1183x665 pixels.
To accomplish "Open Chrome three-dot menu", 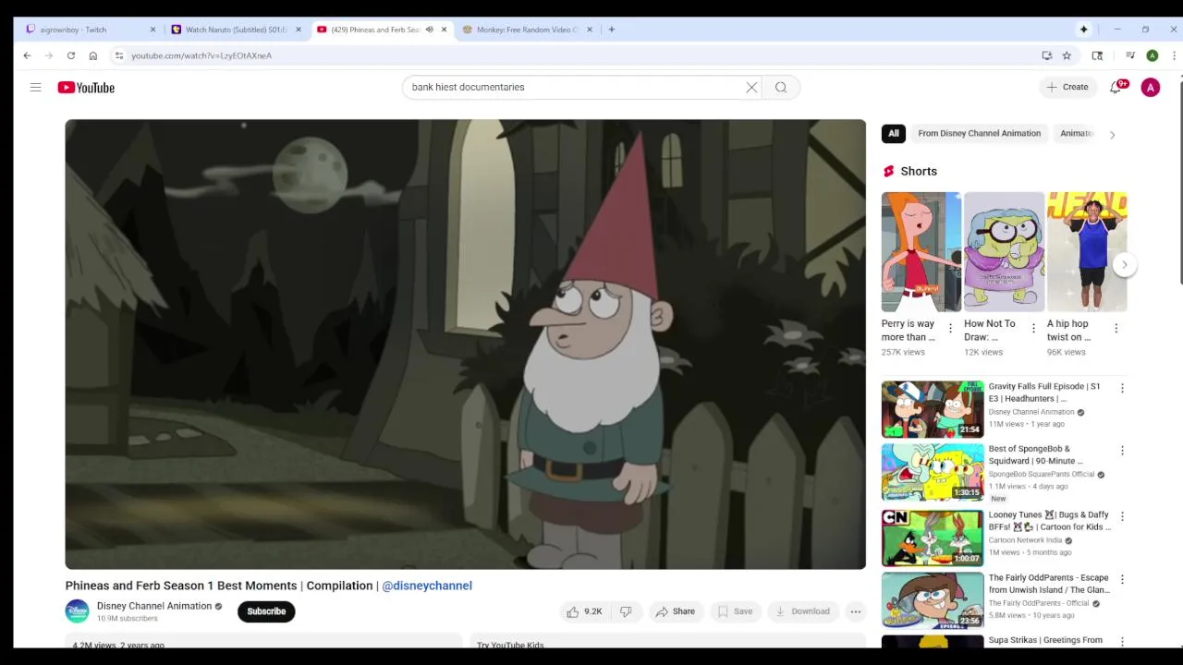I will [x=1173, y=55].
